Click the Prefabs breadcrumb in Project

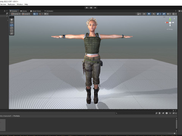17,116
